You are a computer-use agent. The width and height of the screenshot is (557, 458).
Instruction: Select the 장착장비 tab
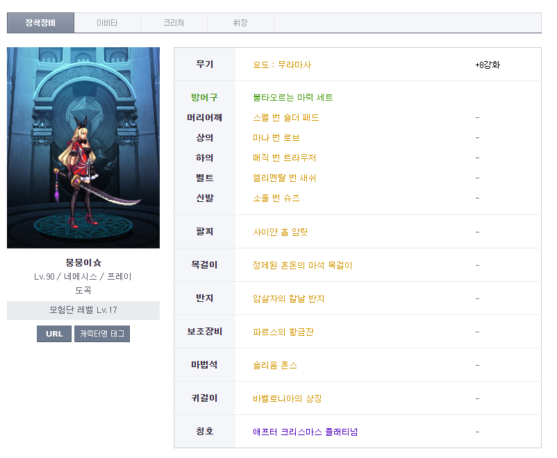coord(40,23)
